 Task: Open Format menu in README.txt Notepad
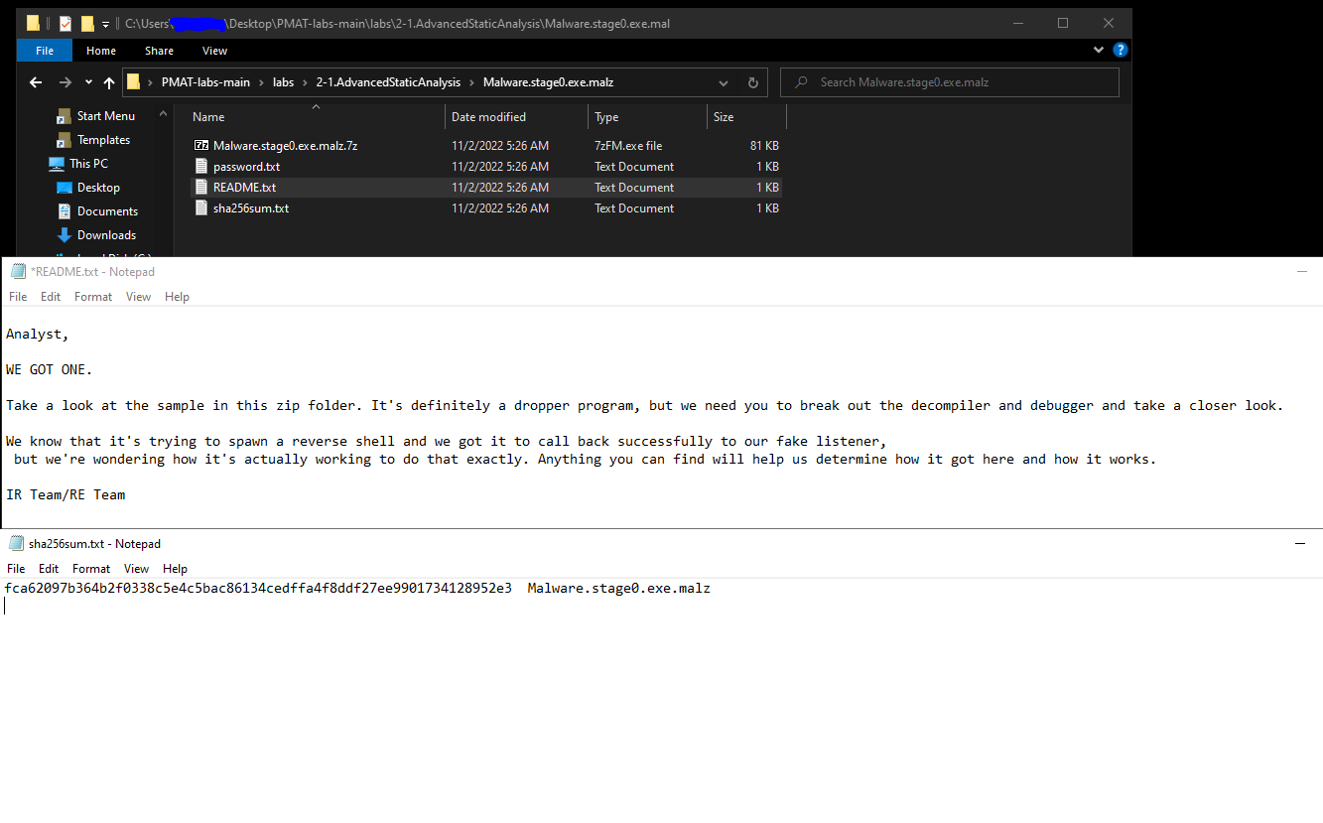93,297
